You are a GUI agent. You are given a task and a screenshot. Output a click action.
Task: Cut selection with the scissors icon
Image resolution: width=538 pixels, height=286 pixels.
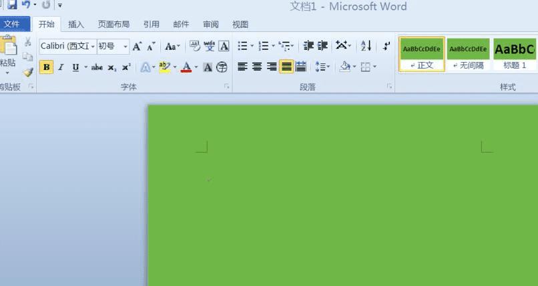[x=28, y=42]
